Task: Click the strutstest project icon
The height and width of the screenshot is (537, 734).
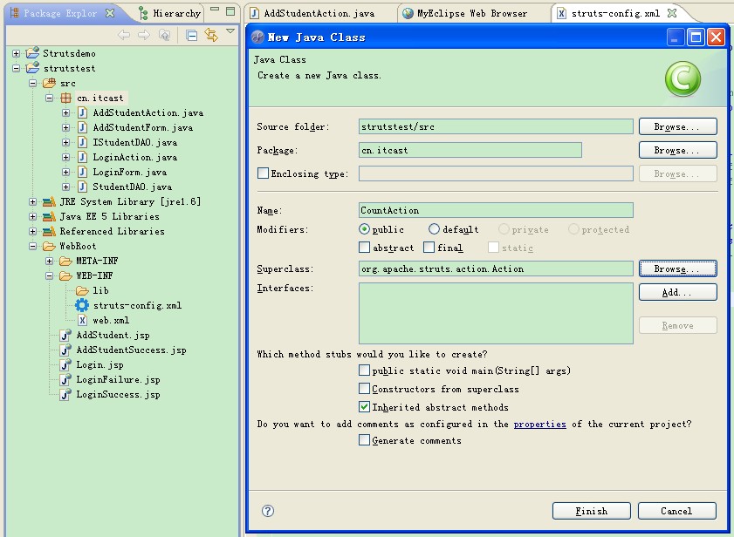Action: (32, 68)
